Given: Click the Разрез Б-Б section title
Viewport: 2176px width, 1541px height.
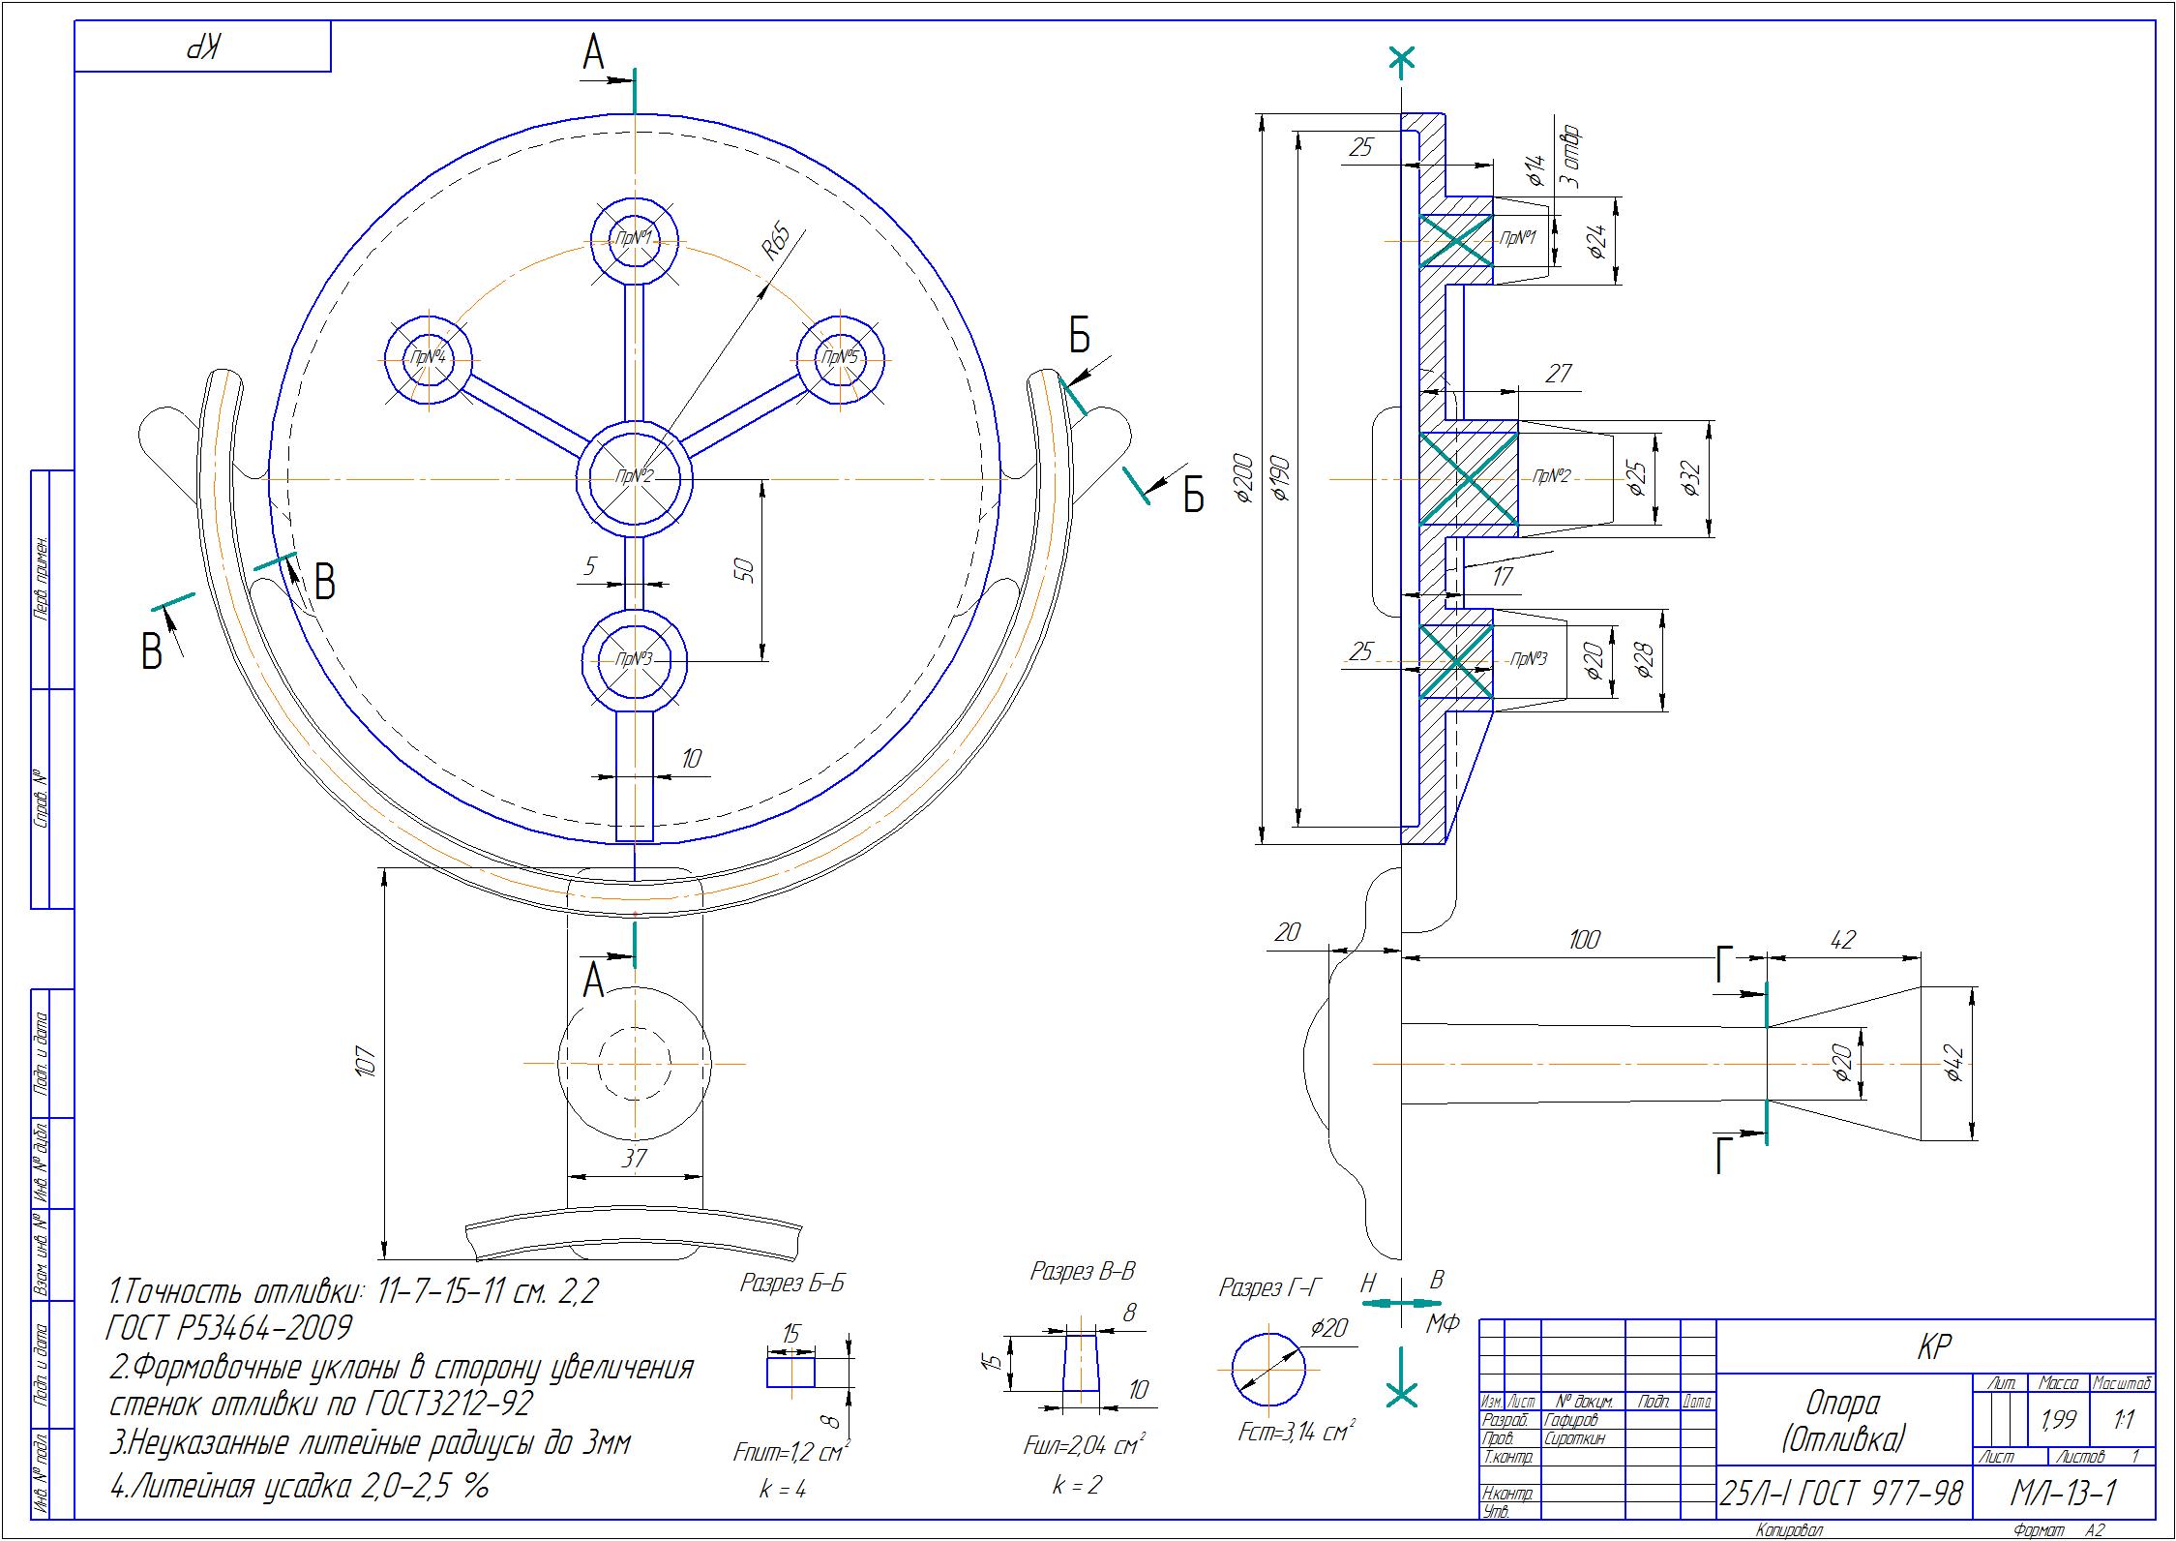Looking at the screenshot, I should (x=792, y=1284).
